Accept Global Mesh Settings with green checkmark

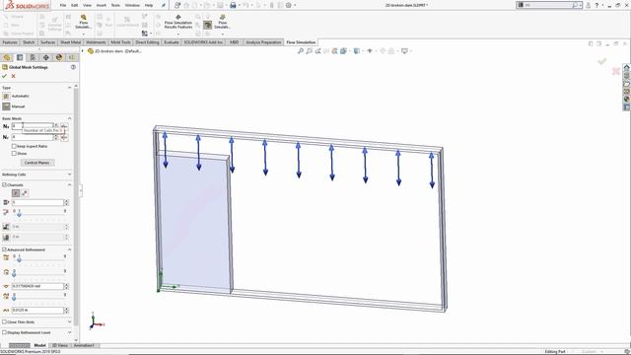(x=4, y=76)
